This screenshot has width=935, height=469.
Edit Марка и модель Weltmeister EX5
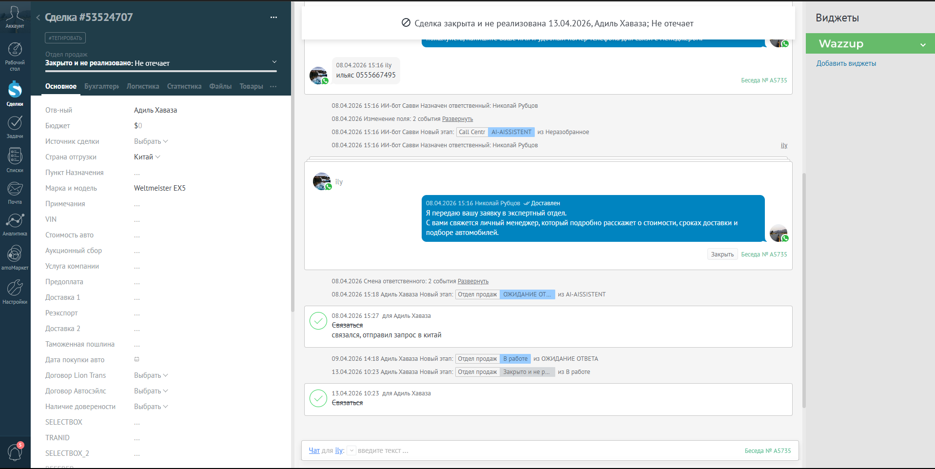coord(160,188)
